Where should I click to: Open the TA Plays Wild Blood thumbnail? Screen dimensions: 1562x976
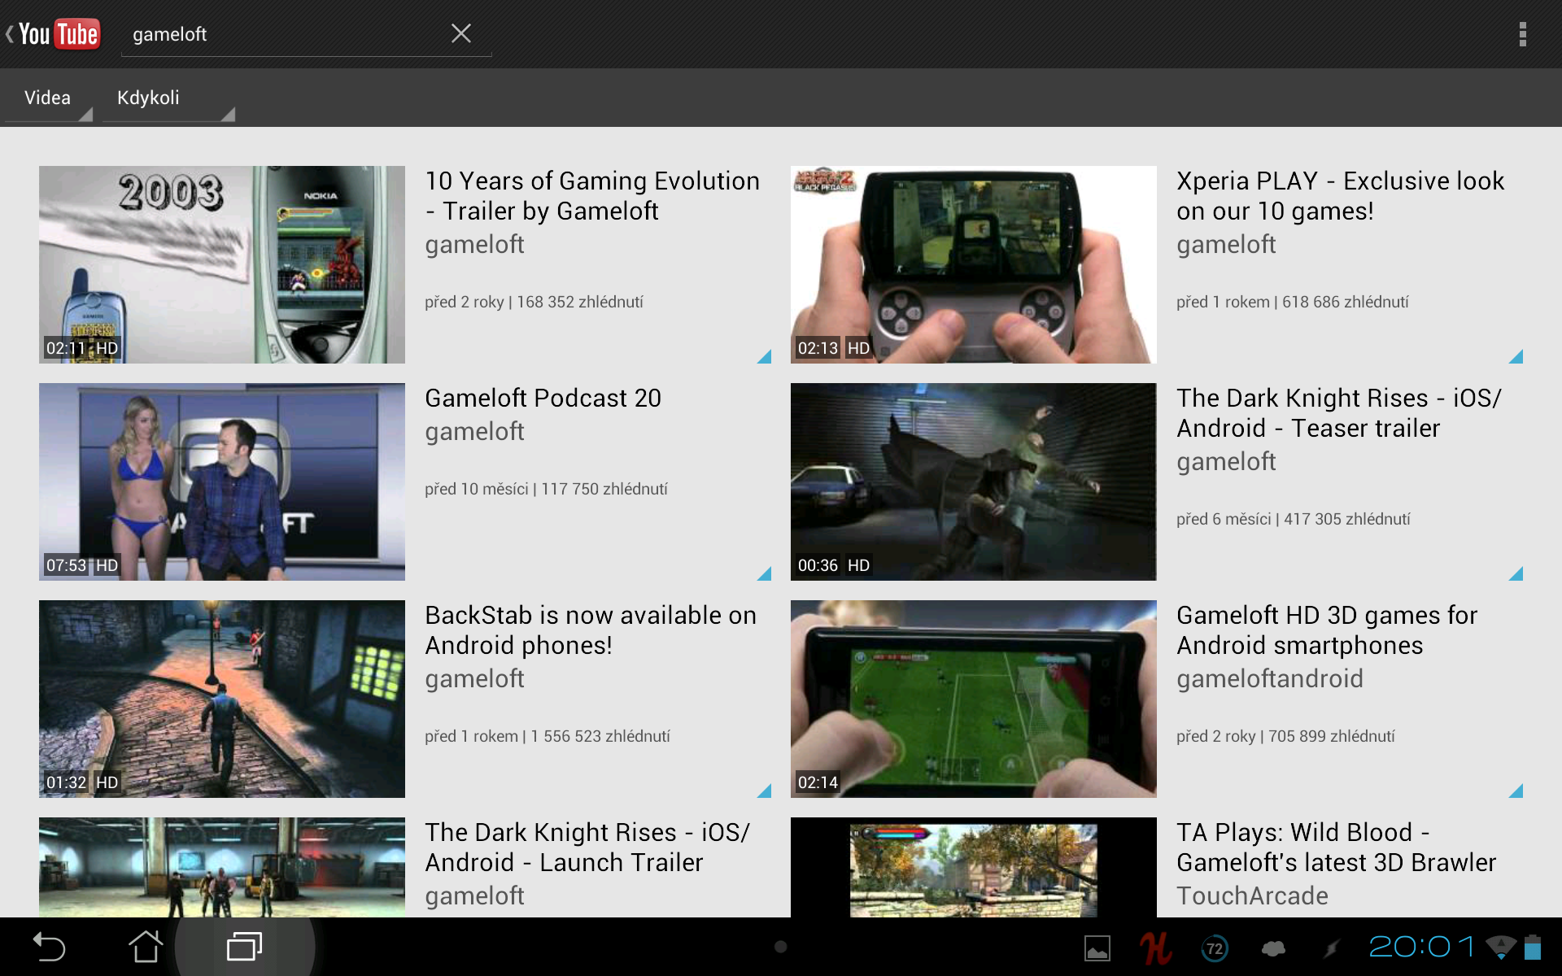pos(974,867)
